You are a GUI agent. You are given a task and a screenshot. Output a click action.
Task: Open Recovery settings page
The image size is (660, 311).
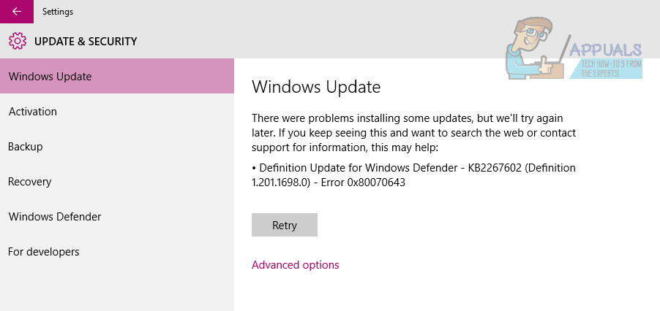tap(29, 182)
